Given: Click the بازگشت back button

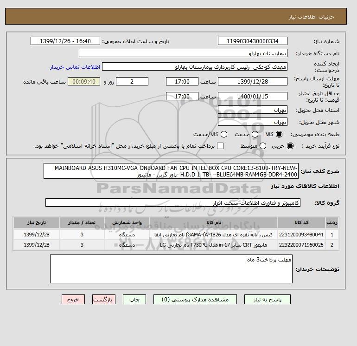Looking at the screenshot, I should coord(104,299).
